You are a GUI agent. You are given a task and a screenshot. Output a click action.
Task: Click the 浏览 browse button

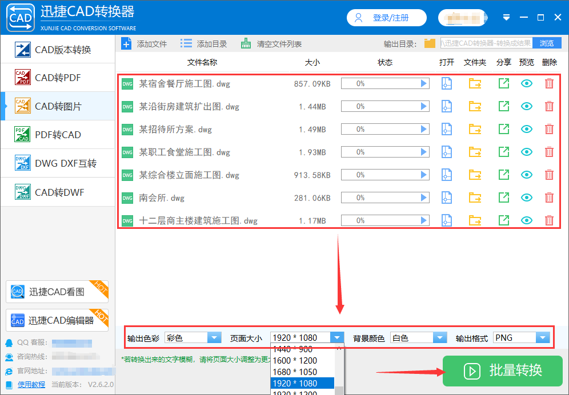[547, 43]
